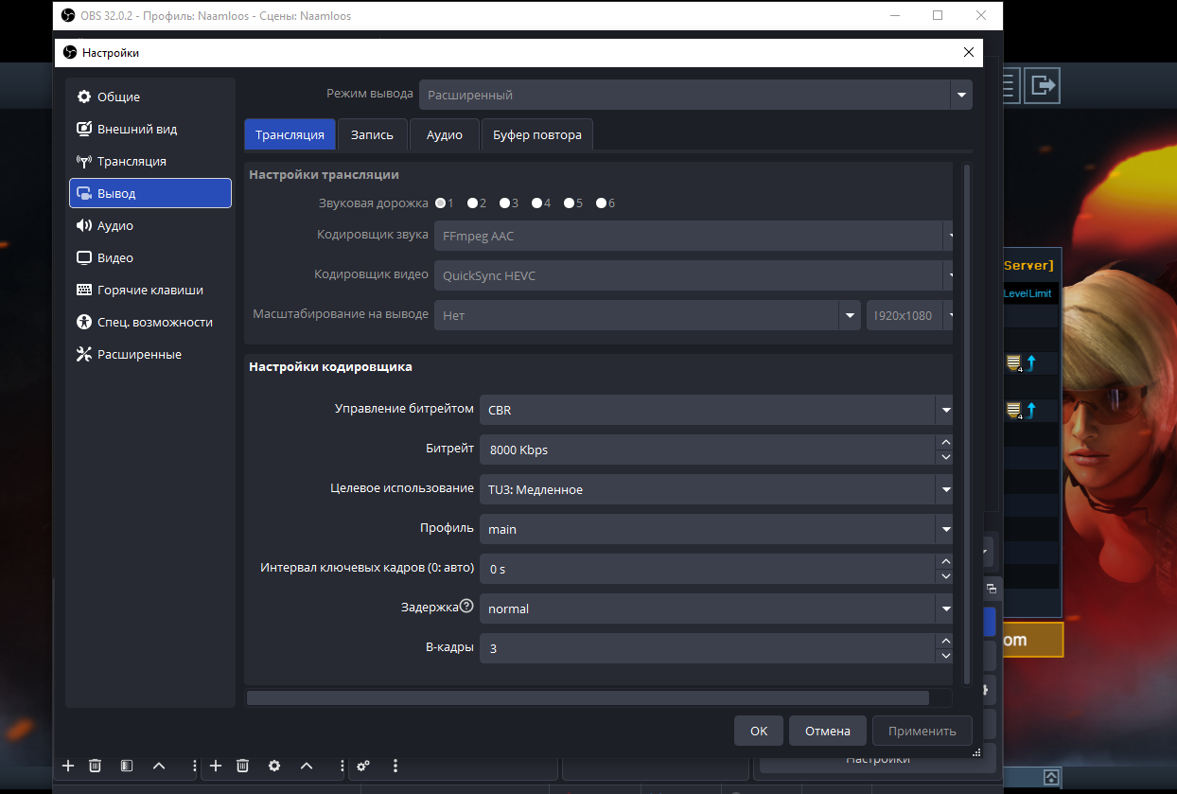Open the Профиль main dropdown

[x=715, y=529]
